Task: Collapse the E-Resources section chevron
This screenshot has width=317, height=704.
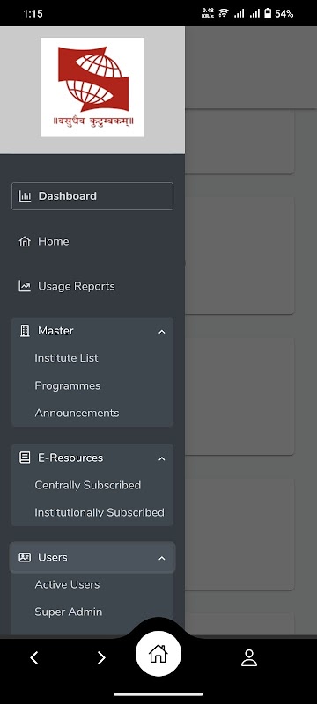Action: (x=162, y=458)
